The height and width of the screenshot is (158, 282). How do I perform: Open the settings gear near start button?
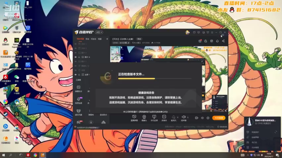[x=208, y=118]
